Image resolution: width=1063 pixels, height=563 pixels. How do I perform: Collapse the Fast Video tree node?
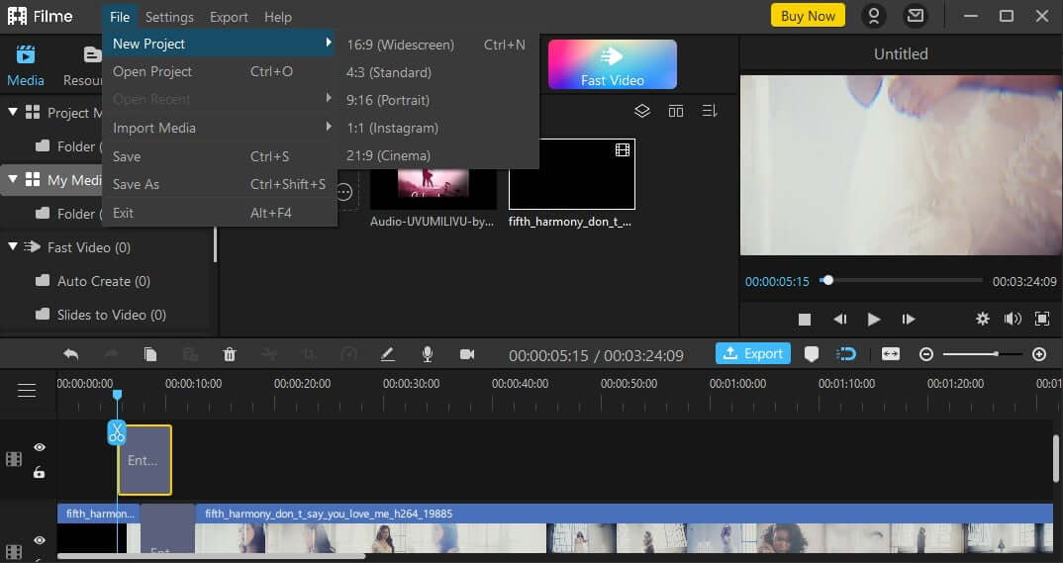tap(13, 246)
